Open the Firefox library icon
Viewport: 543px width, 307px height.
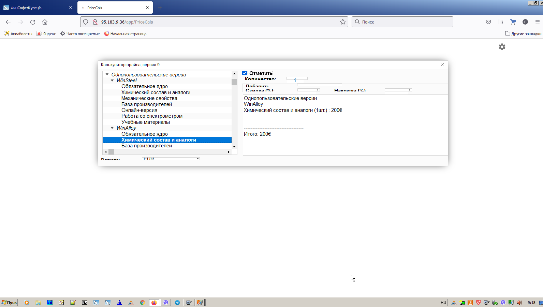tap(501, 22)
